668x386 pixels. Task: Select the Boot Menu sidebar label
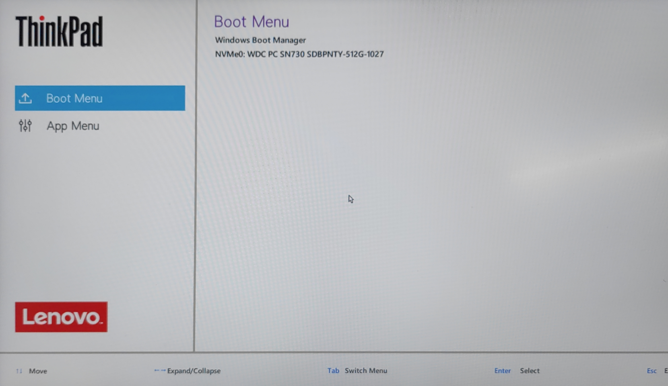[x=74, y=98]
